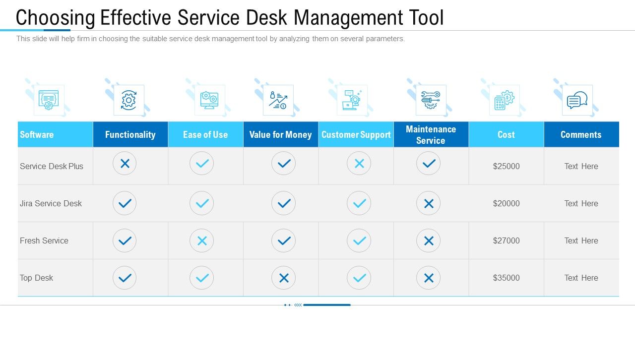Select the Comments column header
The height and width of the screenshot is (357, 635).
click(581, 134)
